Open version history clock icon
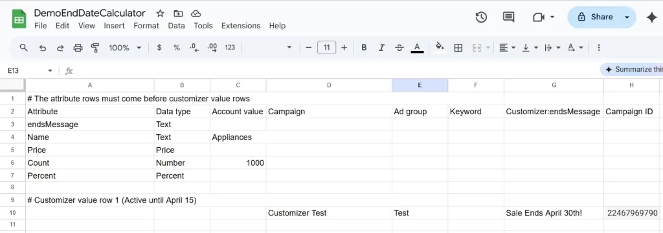The width and height of the screenshot is (663, 233). (x=481, y=17)
